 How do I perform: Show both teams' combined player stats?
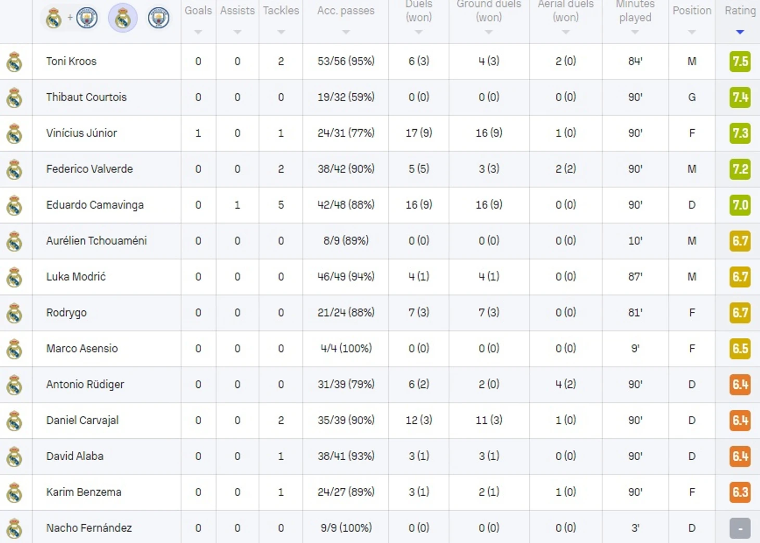click(71, 18)
